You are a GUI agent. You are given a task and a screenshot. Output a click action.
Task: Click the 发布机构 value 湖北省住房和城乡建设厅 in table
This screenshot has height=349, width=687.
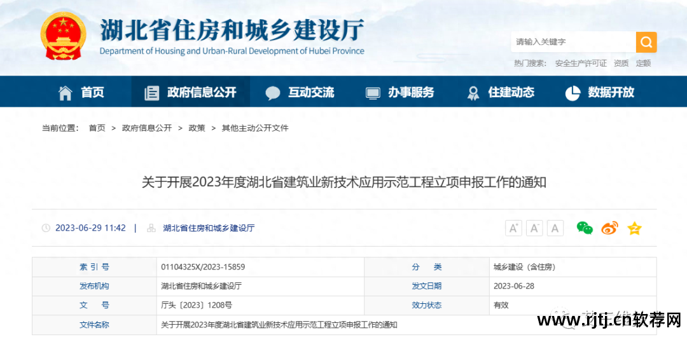coord(201,286)
